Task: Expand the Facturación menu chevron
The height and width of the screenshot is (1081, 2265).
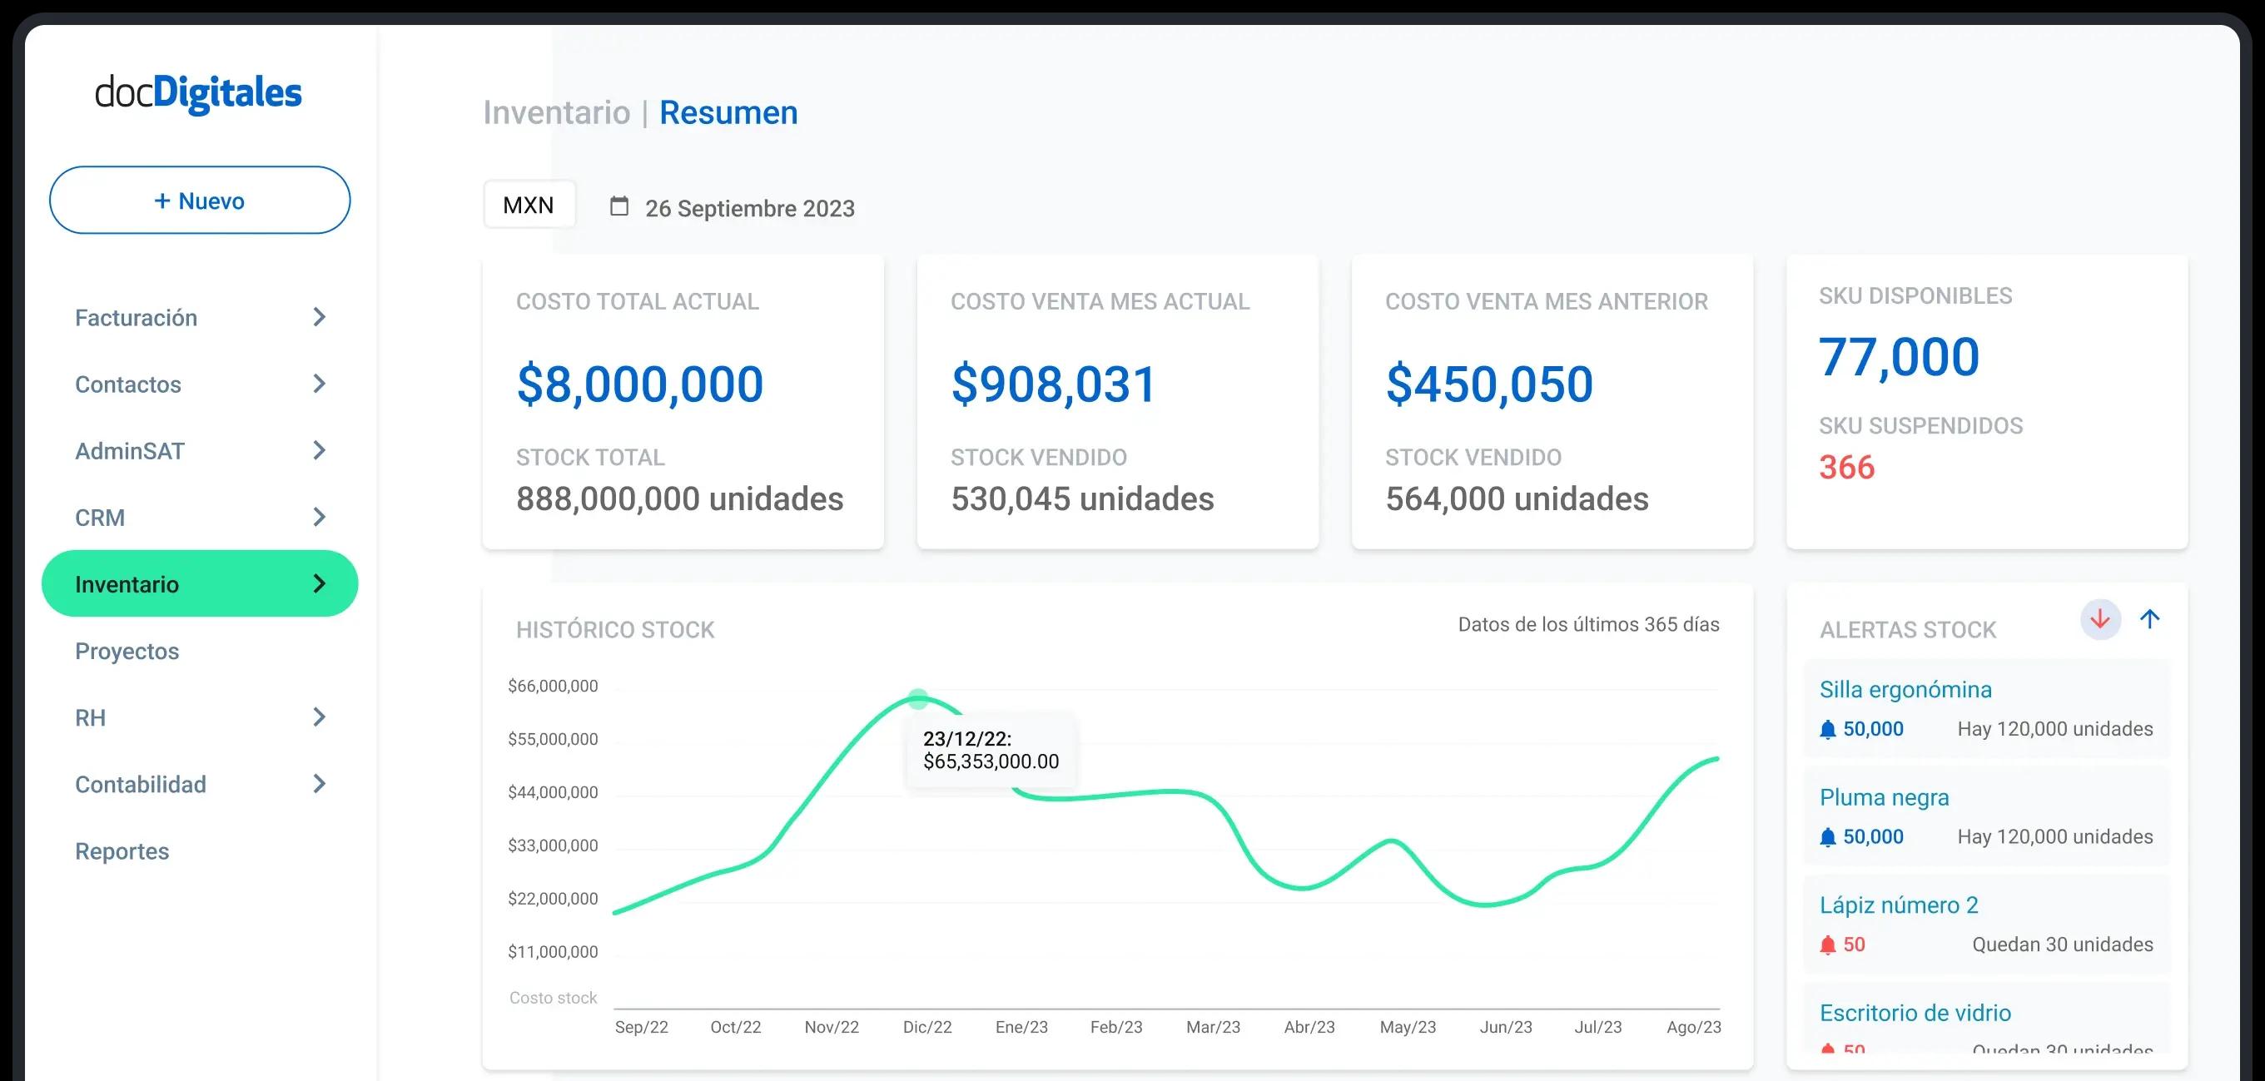Action: [319, 317]
